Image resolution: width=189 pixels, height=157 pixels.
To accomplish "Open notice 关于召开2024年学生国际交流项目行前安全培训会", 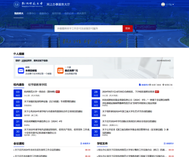I will pyautogui.click(x=129, y=121).
